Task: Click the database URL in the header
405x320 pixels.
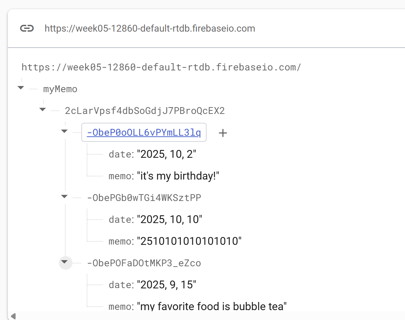Action: [150, 28]
